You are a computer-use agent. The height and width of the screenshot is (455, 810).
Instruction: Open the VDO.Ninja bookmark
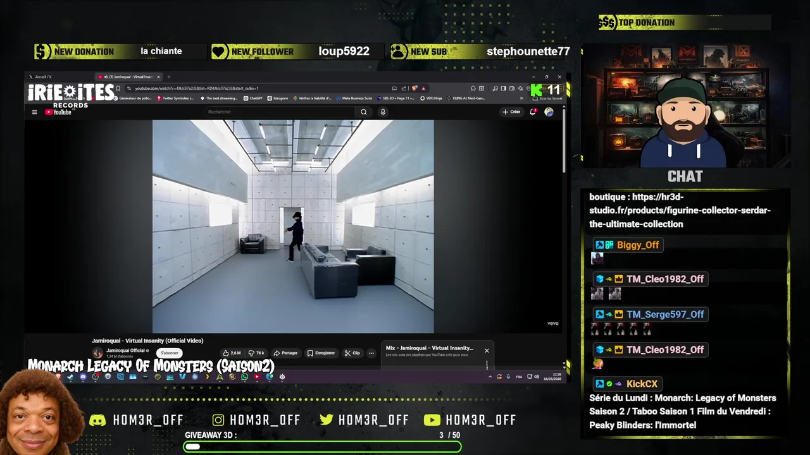431,99
